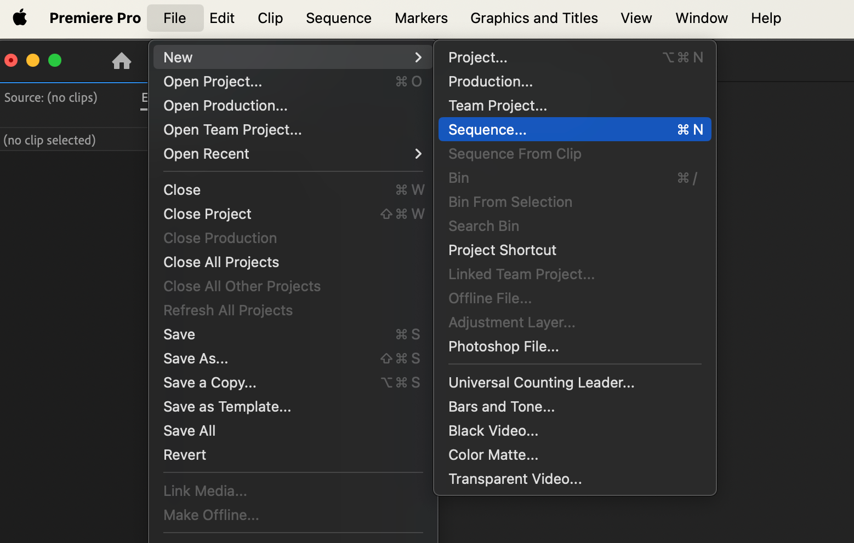Open the Window menu

(702, 18)
